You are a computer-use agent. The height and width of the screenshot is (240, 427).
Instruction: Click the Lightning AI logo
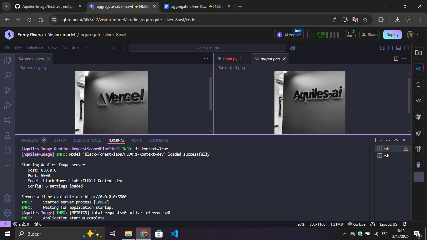[9, 35]
